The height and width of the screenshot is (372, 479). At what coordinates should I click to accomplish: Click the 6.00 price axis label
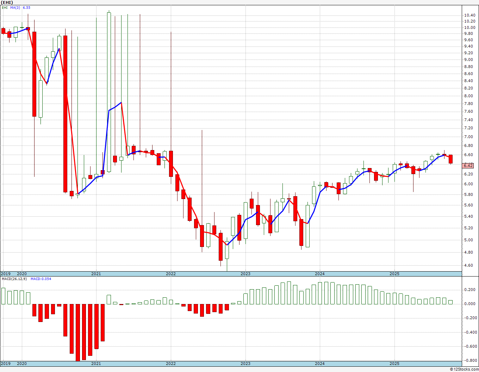[x=469, y=184]
